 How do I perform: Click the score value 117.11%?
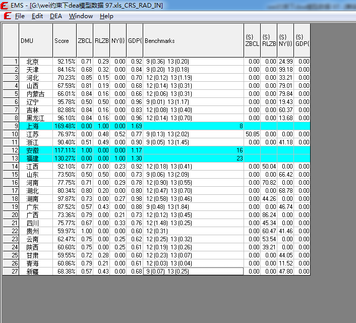click(x=65, y=150)
